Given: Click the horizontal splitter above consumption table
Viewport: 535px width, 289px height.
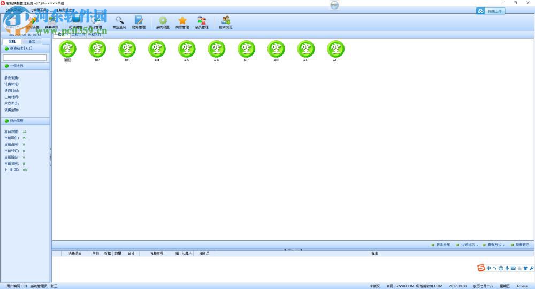Looking at the screenshot, I should point(293,249).
